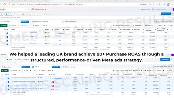The width and height of the screenshot is (174, 98).
Task: Show info for lower 'Results from 4 ad sets'
Action: 25,93
